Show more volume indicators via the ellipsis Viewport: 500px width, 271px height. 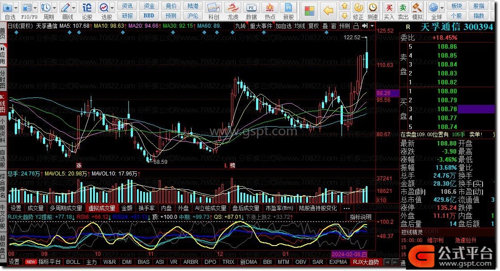click(346, 208)
